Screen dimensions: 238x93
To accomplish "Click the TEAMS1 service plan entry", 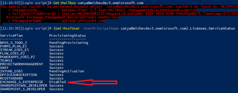I will tap(6, 61).
